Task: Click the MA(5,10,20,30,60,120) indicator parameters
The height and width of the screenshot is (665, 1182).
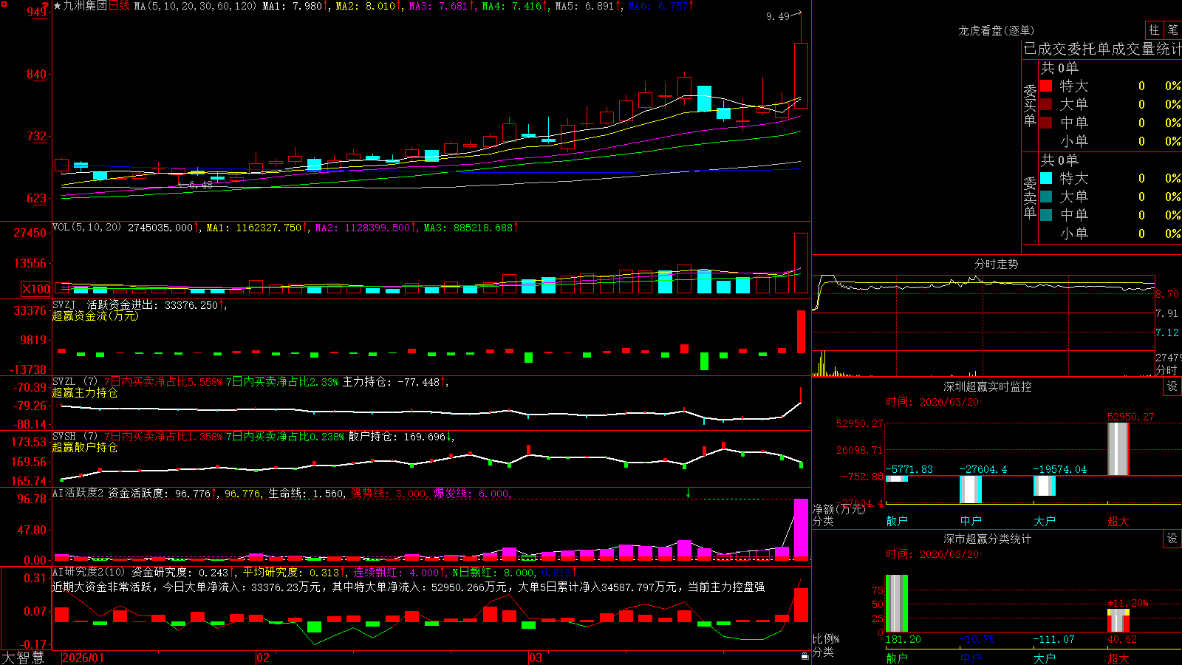Action: (195, 6)
